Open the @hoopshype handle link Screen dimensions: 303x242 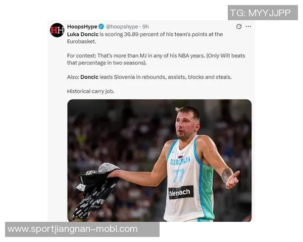click(x=122, y=27)
